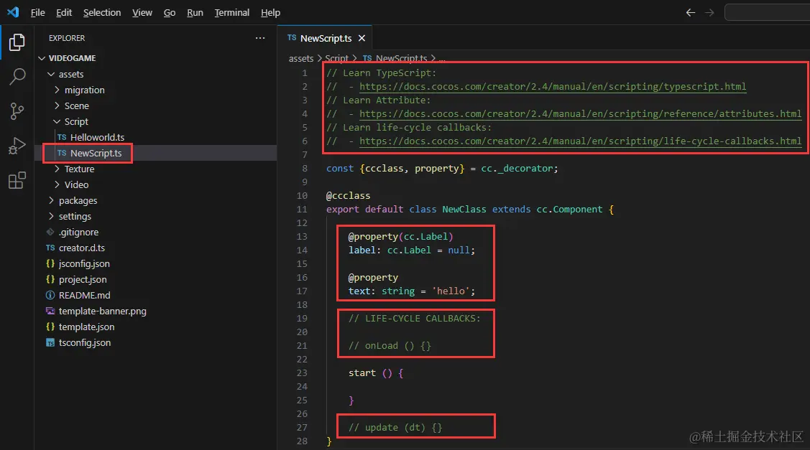Viewport: 810px width, 450px height.
Task: Open the .gitignore file
Action: pos(156,233)
